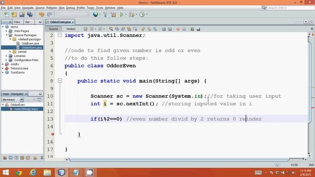
Task: Toggle Highlight Search in the editor toolbar
Action: 129,29
